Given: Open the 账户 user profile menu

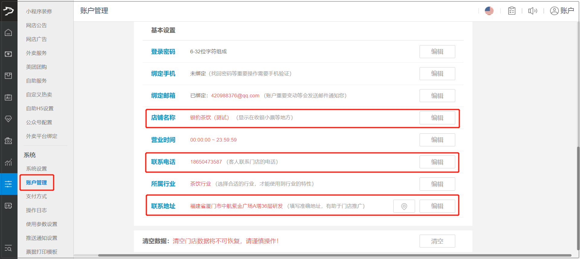Looking at the screenshot, I should click(x=562, y=11).
